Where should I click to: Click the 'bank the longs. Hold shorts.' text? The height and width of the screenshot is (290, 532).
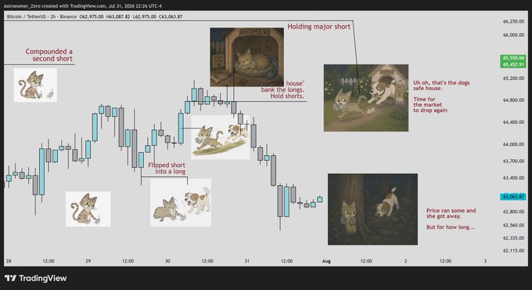(282, 92)
